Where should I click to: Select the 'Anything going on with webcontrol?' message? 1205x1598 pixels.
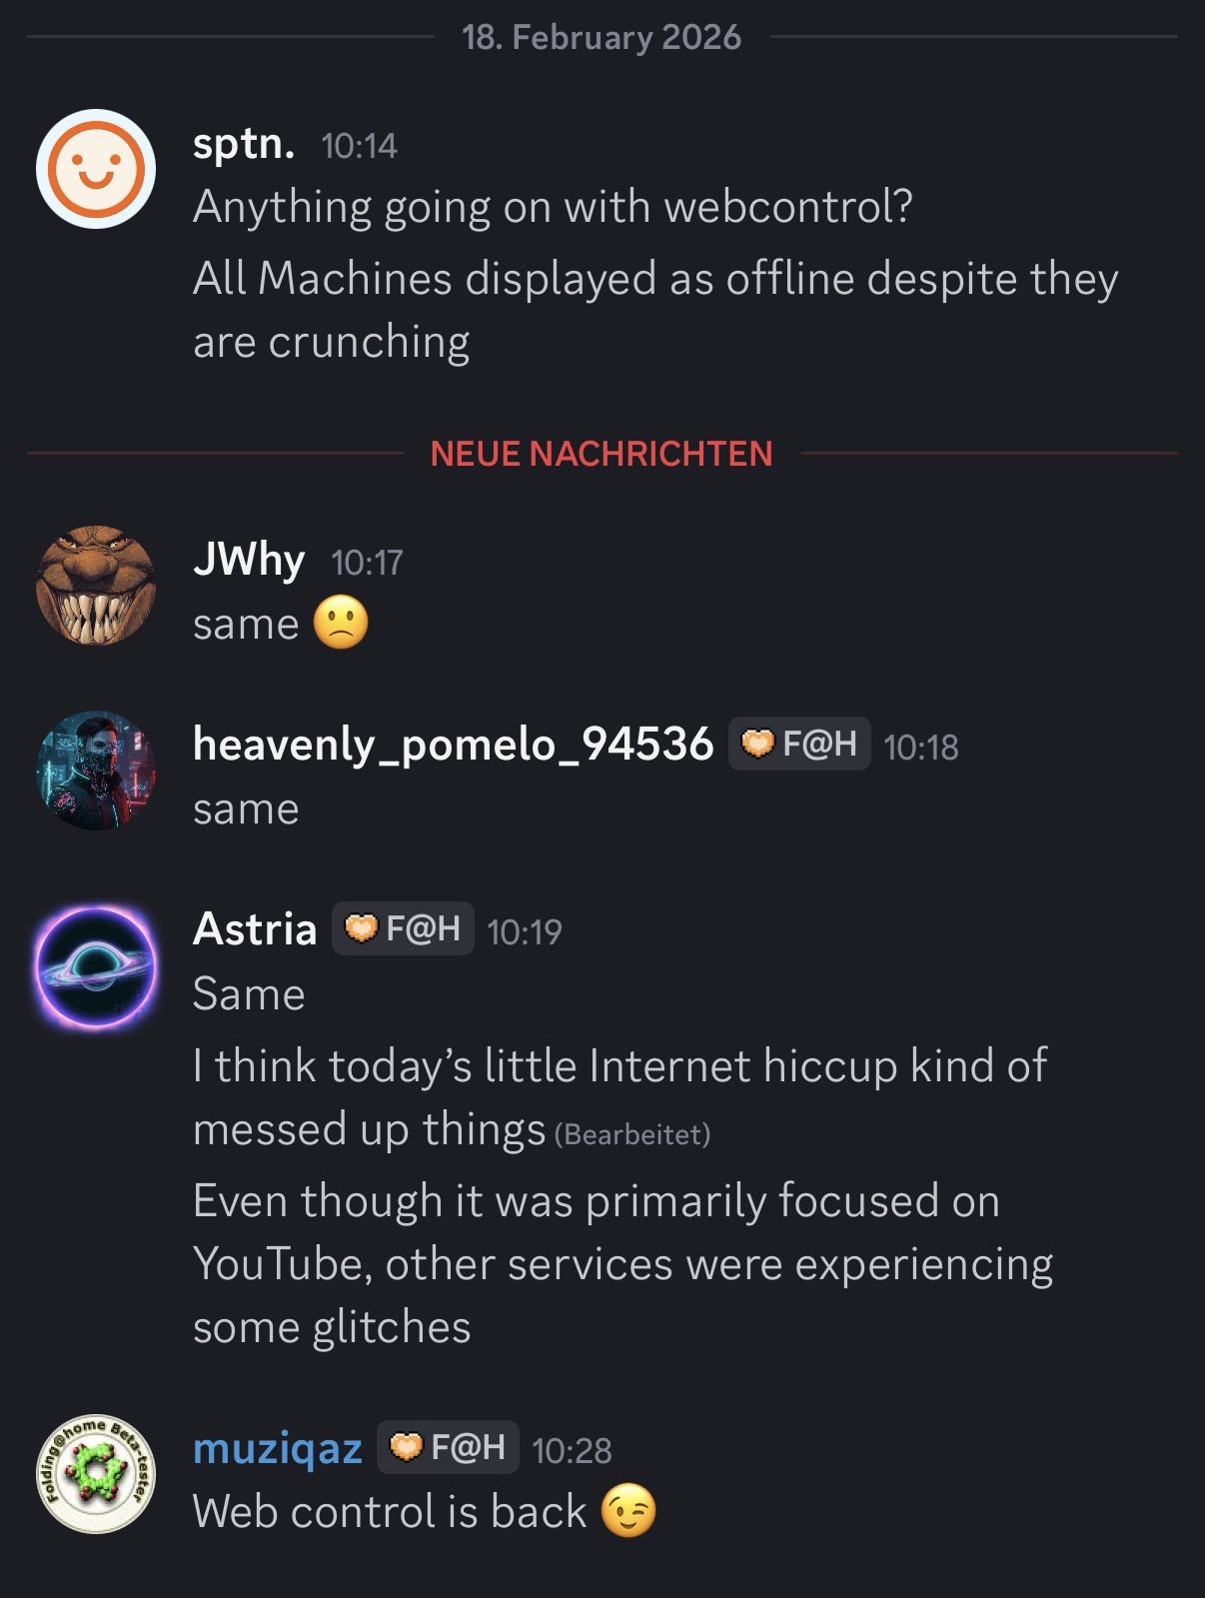[553, 207]
